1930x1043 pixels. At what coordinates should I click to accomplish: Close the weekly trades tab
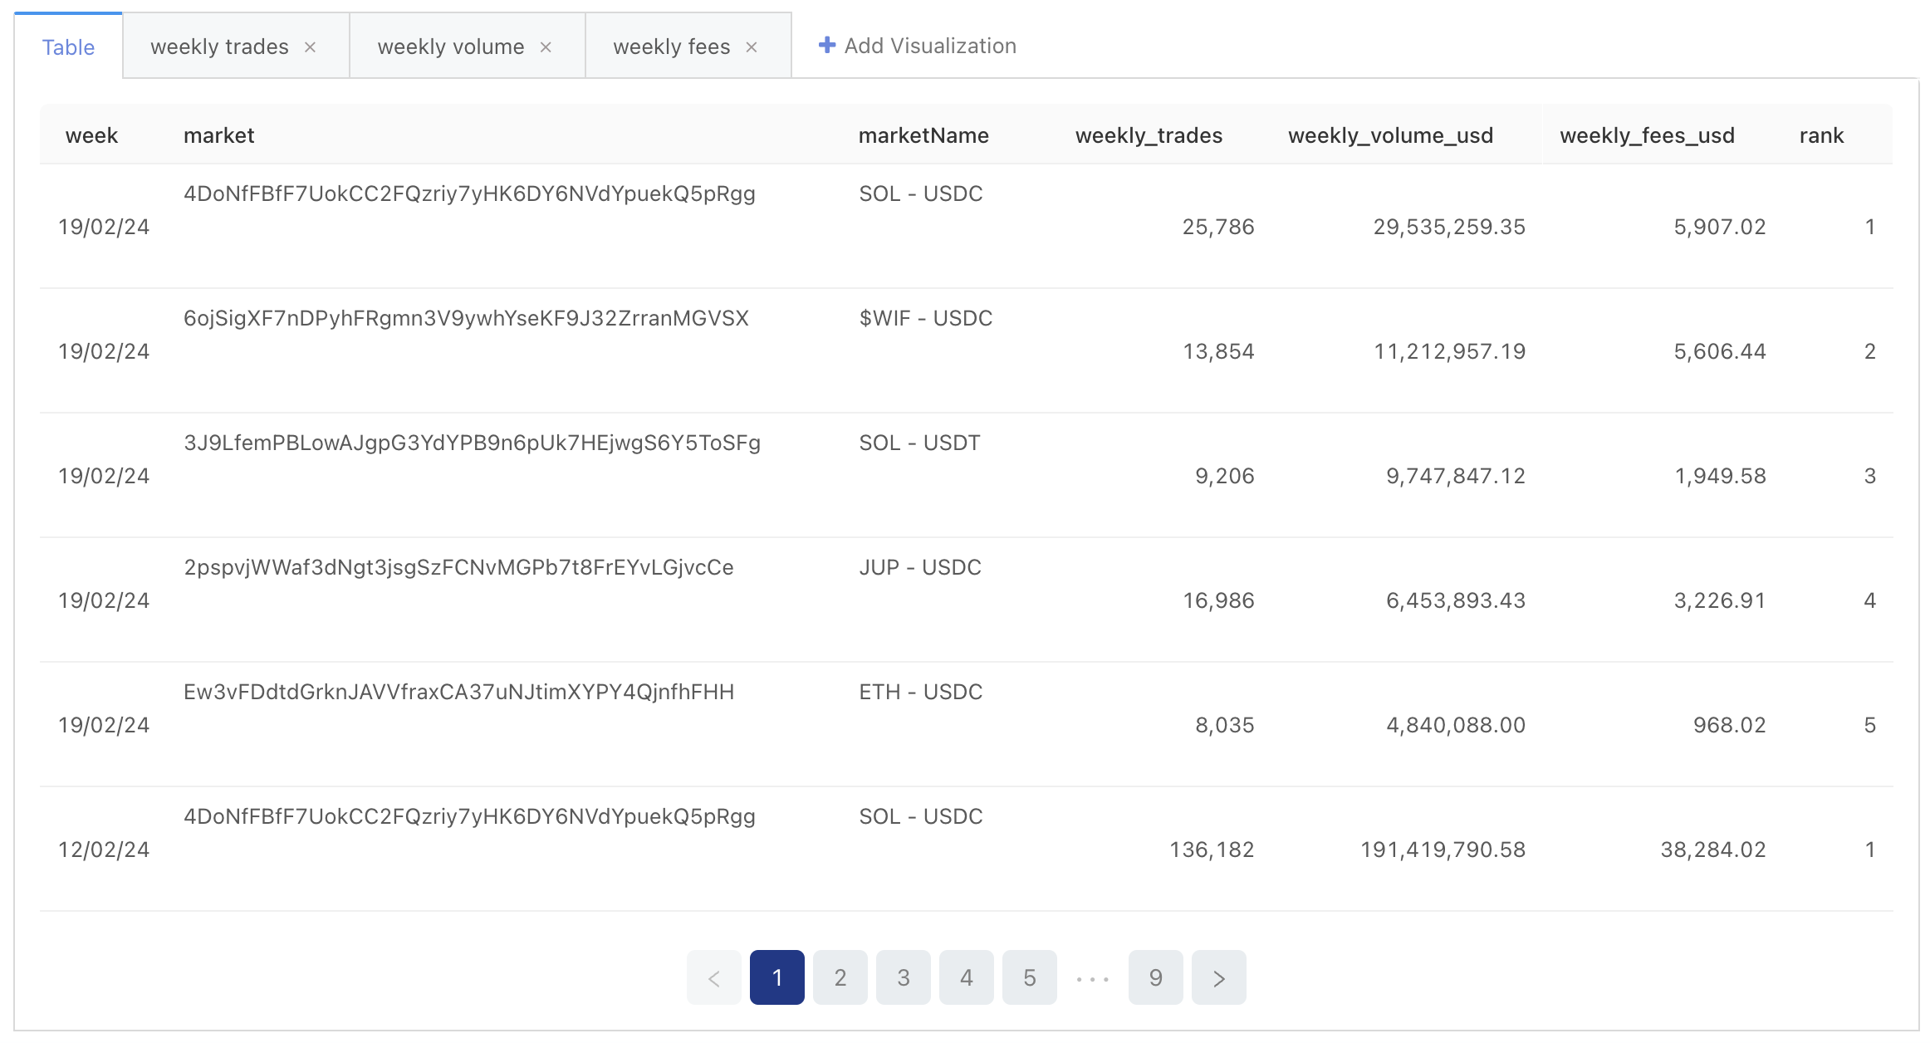[310, 47]
